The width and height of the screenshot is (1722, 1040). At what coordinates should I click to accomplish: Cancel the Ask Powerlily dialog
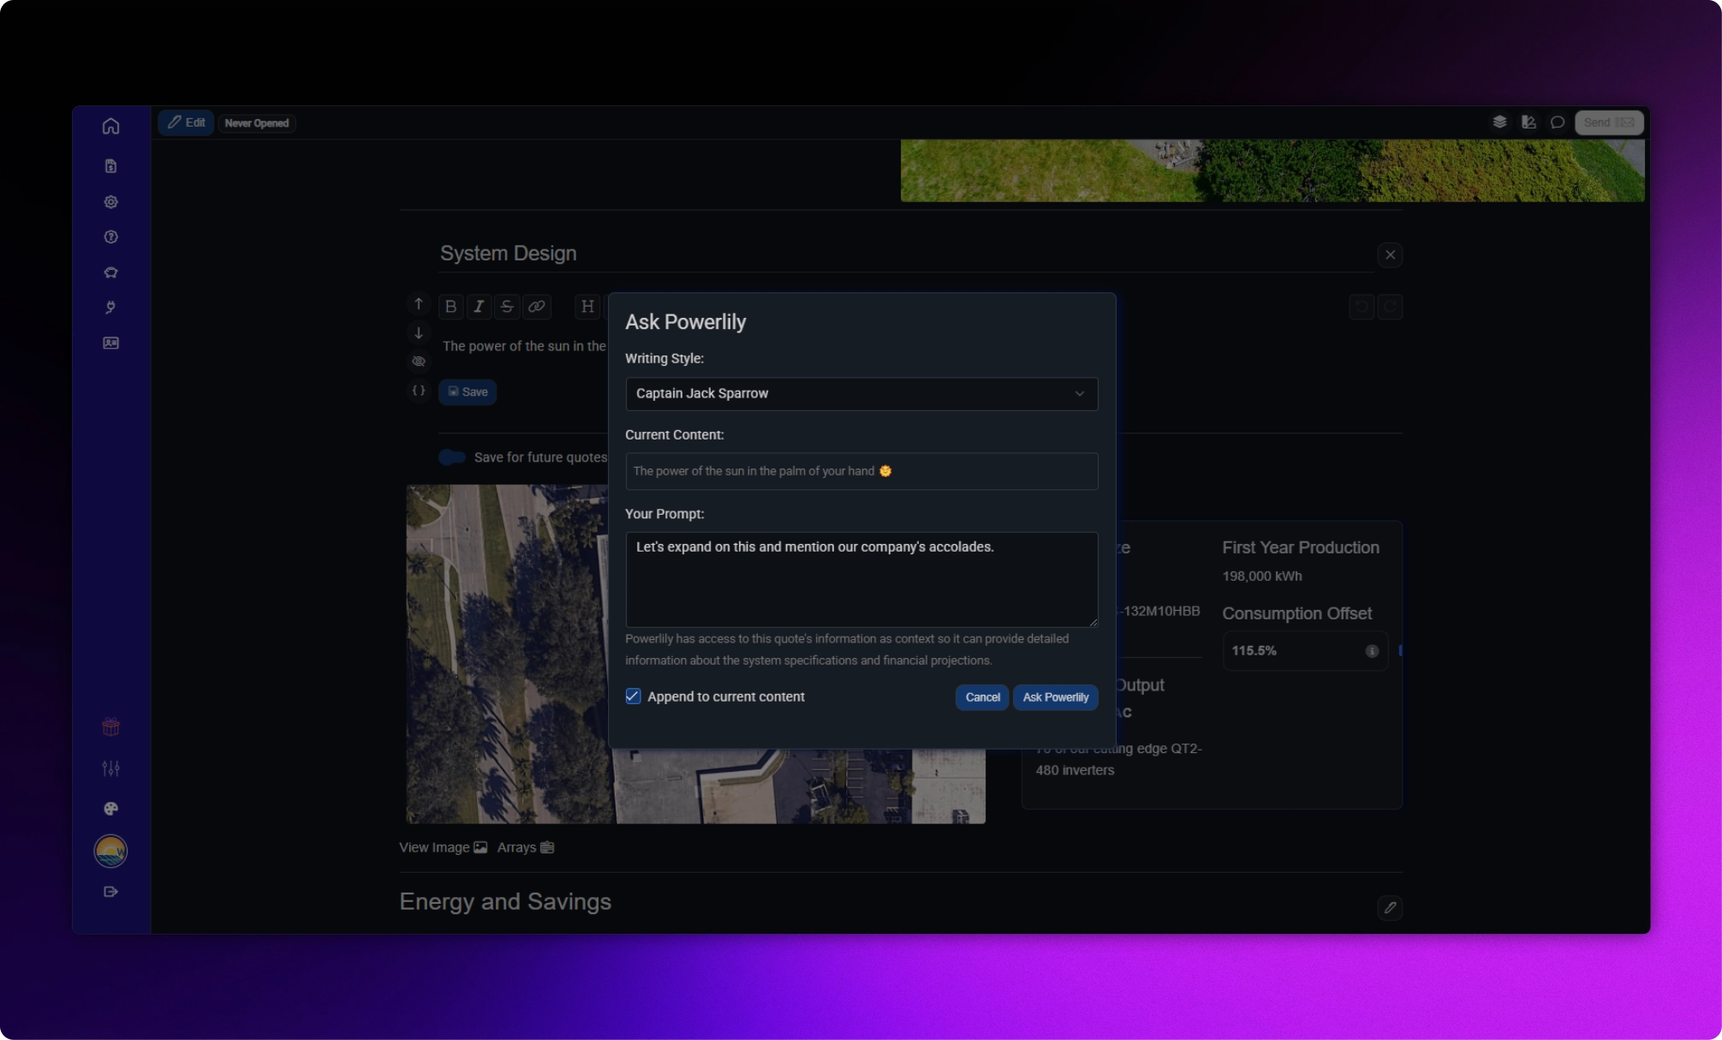pyautogui.click(x=982, y=697)
